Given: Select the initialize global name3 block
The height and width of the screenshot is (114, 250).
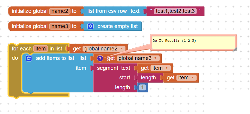Looking at the screenshot, I should (46, 26).
